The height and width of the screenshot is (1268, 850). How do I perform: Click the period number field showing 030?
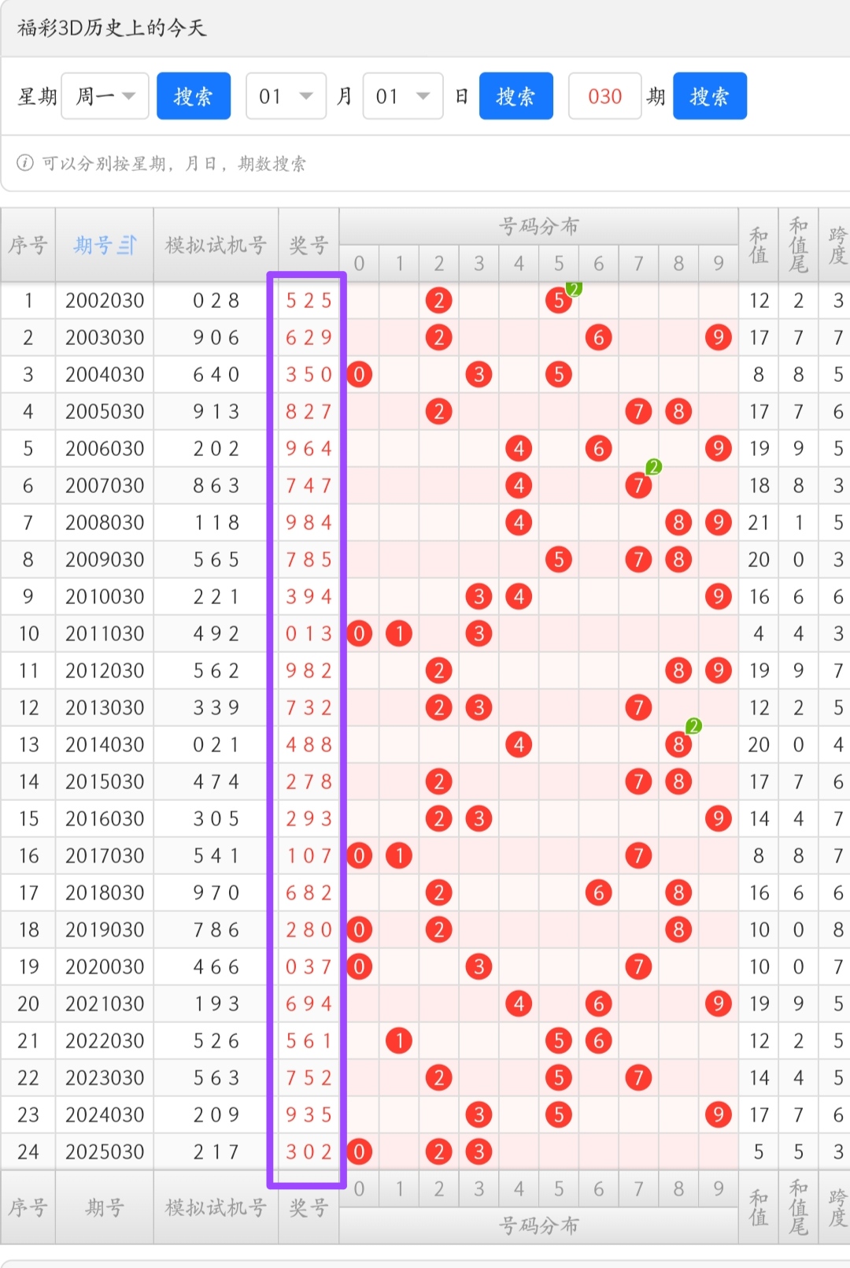coord(604,96)
